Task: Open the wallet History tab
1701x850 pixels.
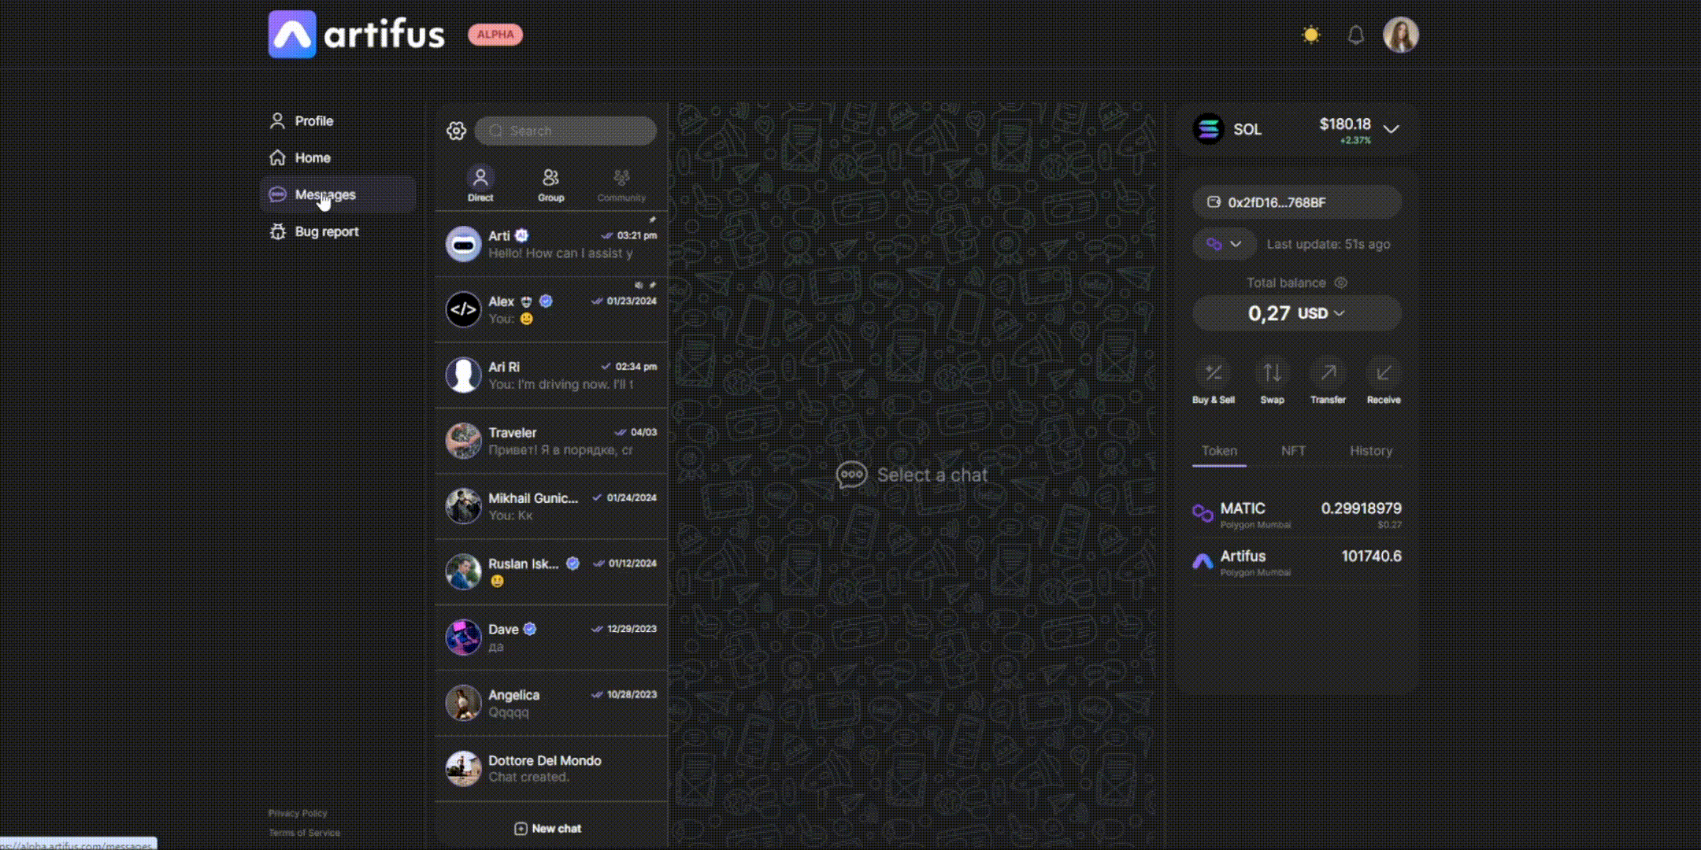Action: coord(1371,451)
